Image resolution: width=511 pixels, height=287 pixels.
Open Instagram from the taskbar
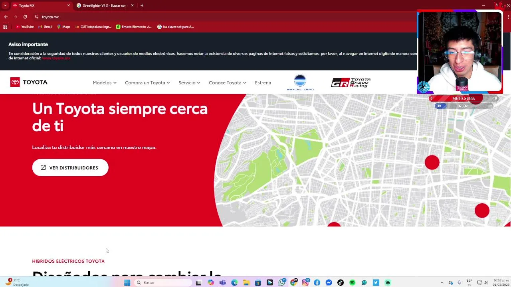[305, 283]
